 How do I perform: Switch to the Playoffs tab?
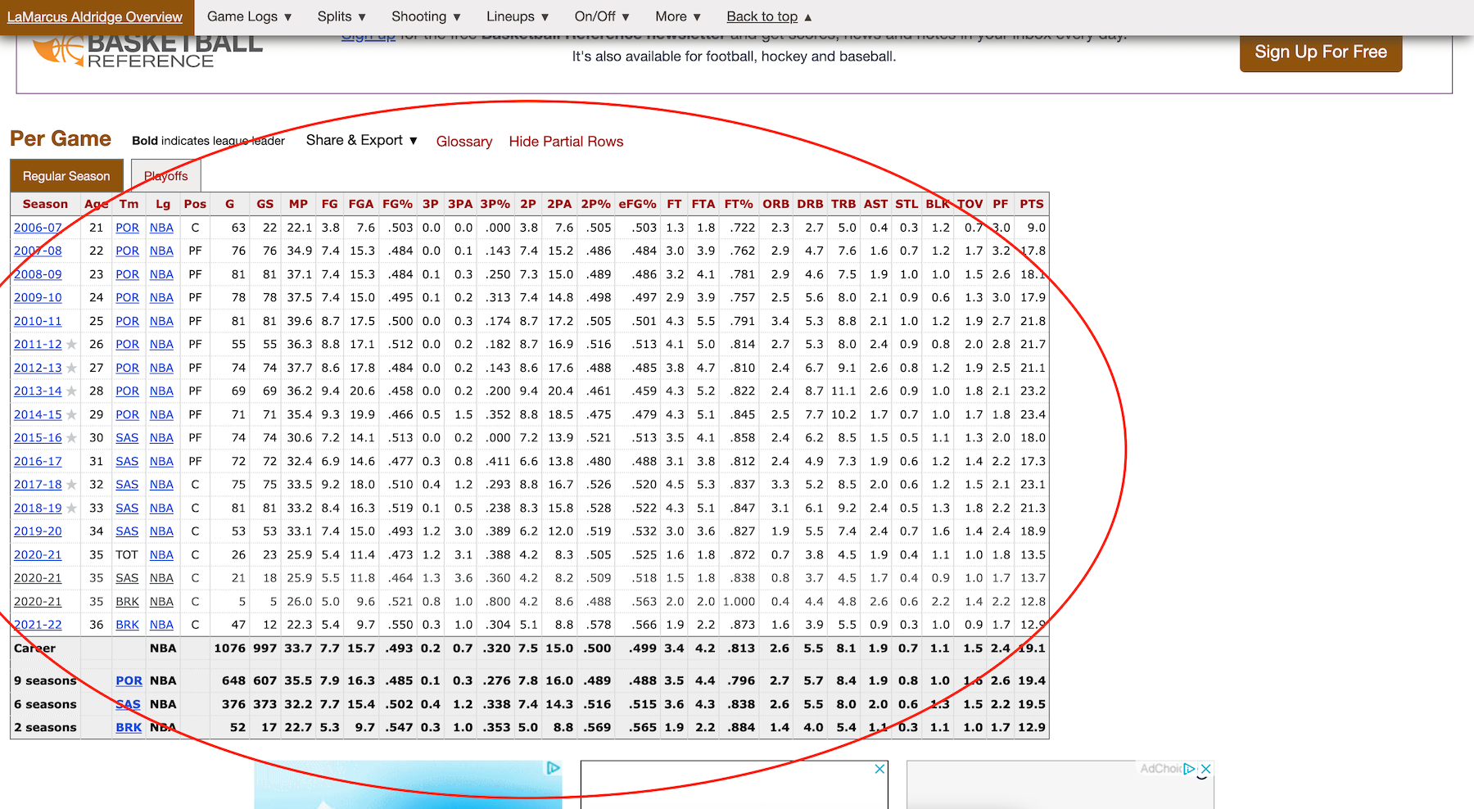[x=166, y=176]
